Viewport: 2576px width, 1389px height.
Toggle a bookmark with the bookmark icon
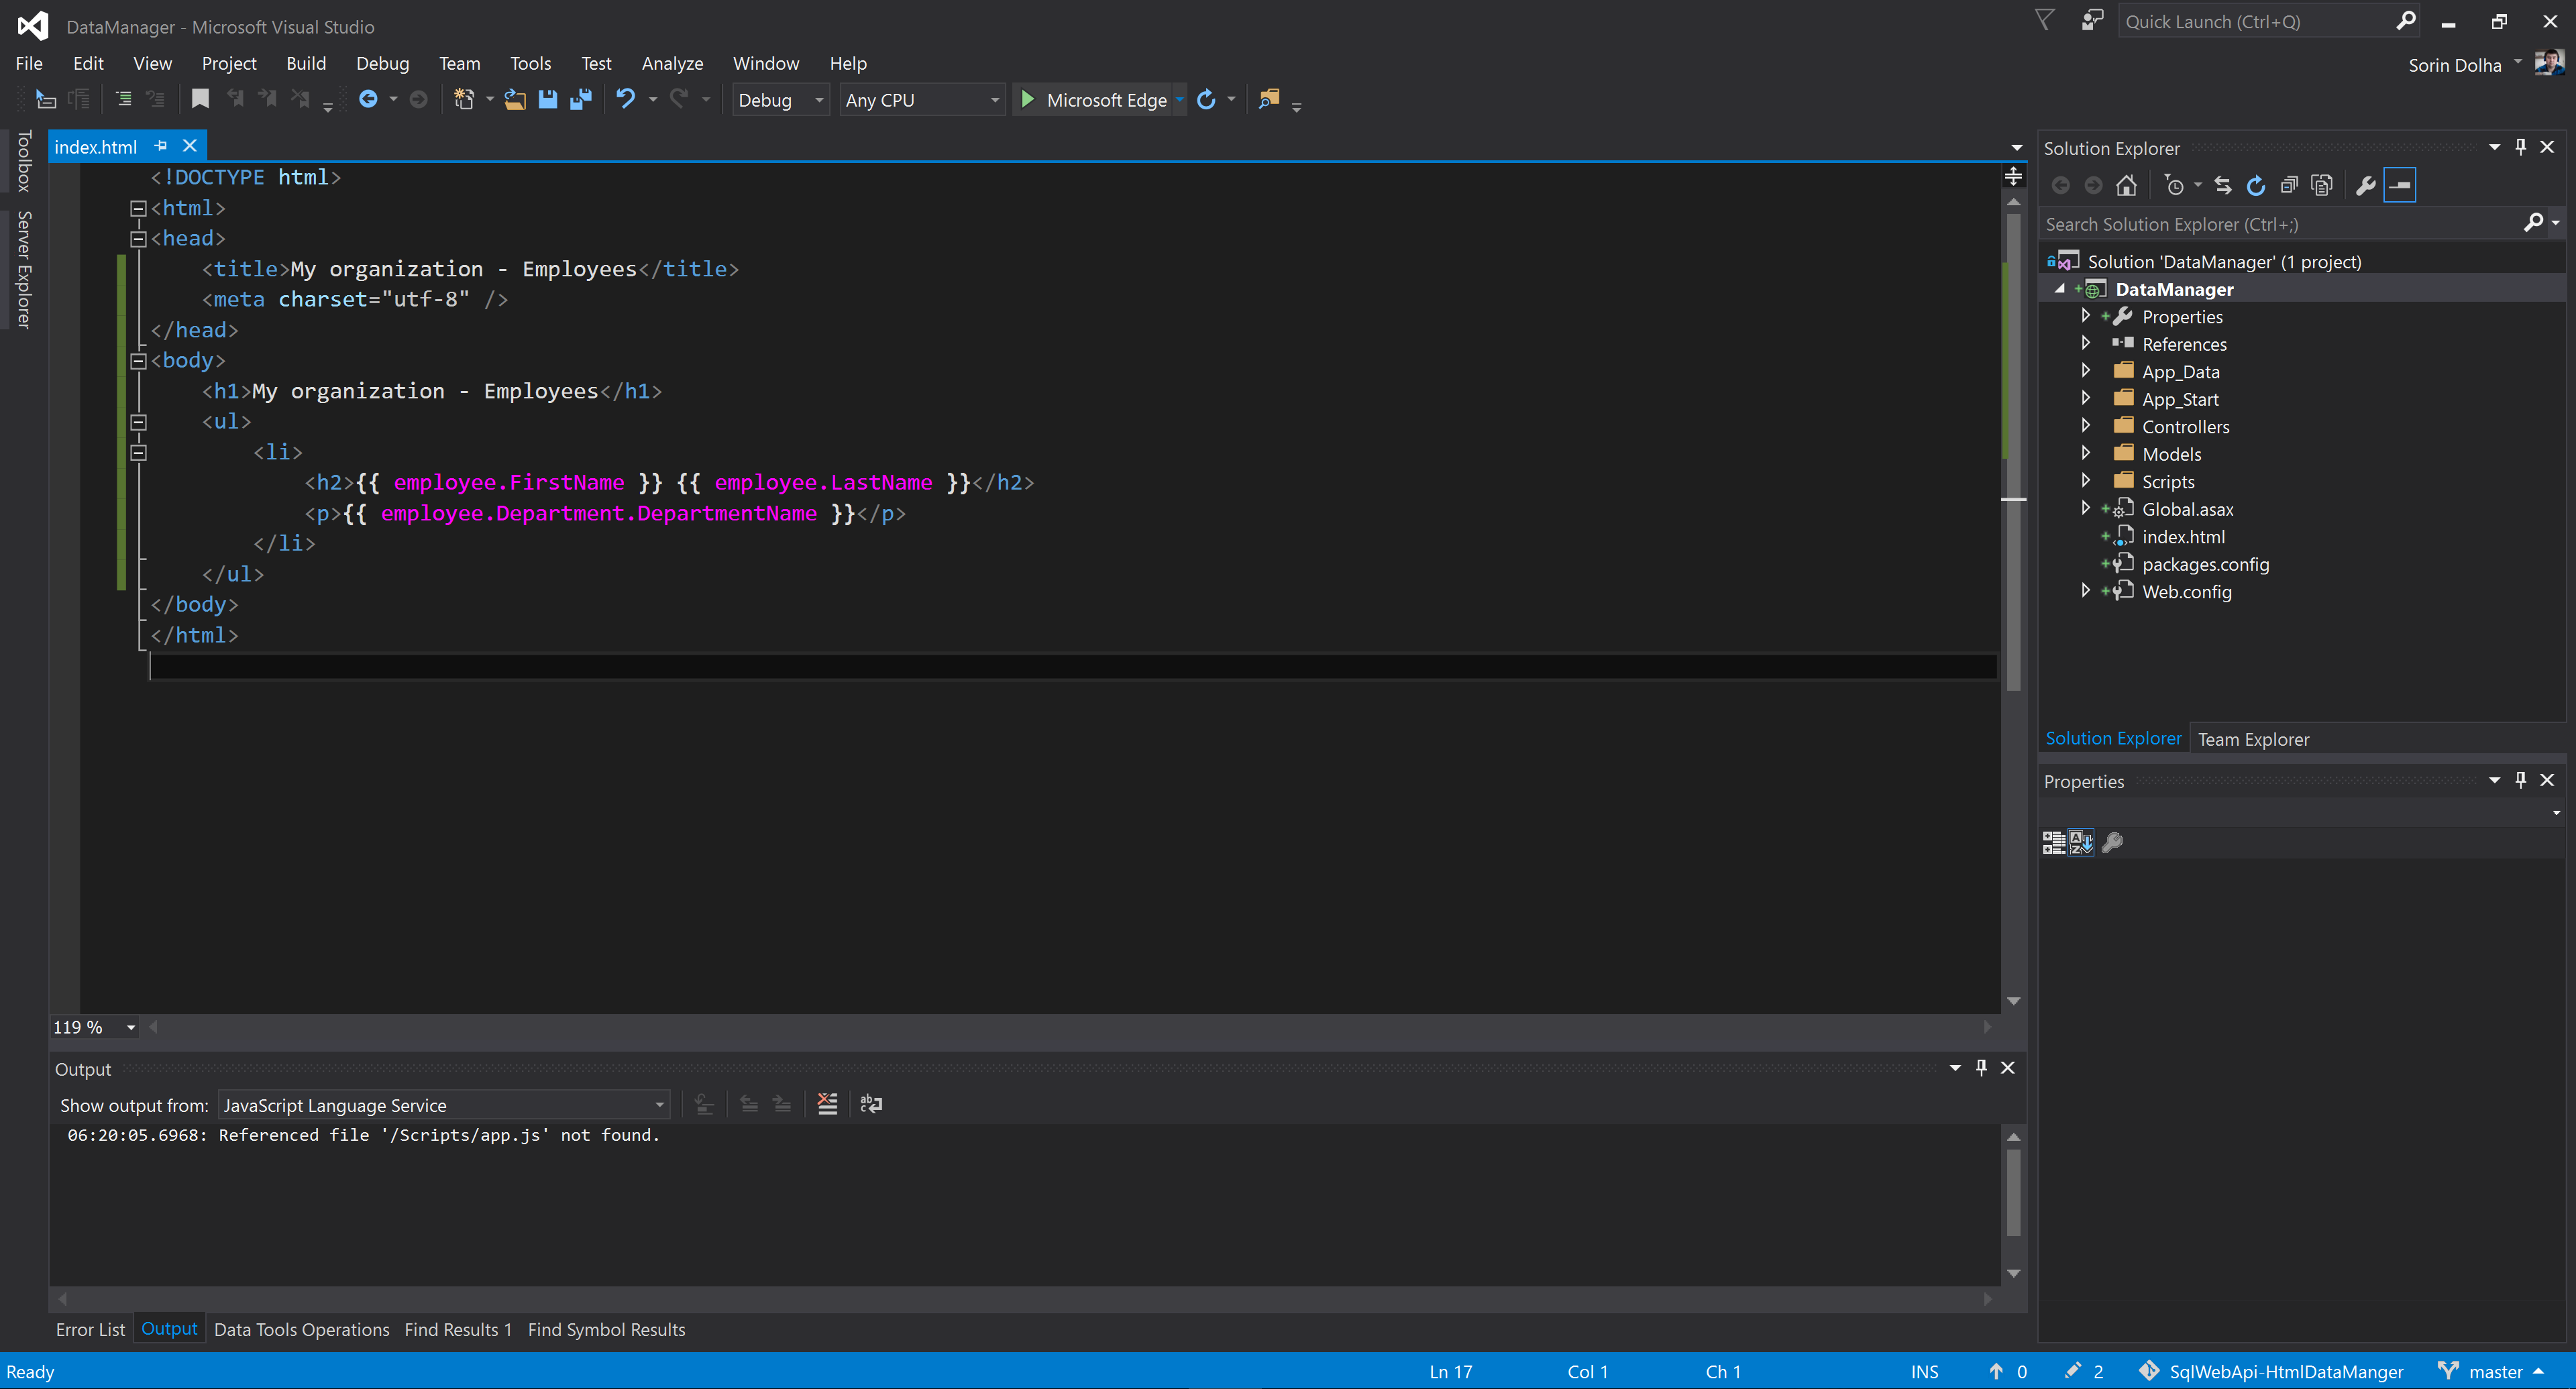[200, 99]
